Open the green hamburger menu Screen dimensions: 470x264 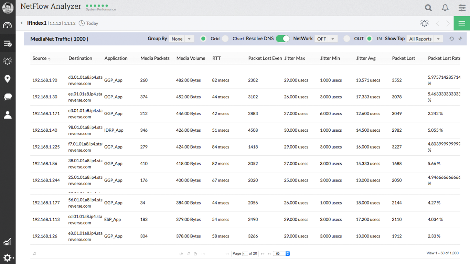click(x=462, y=23)
